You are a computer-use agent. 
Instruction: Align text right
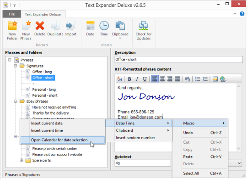point(170,79)
